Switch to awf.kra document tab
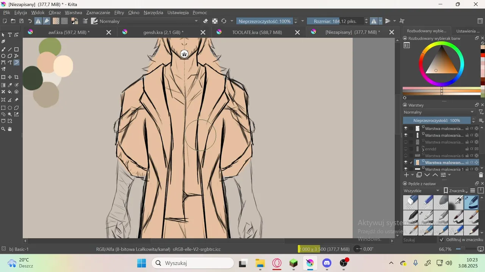This screenshot has height=272, width=485. click(x=69, y=32)
